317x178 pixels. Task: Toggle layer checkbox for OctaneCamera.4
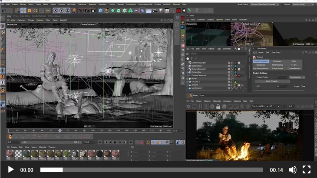point(229,75)
